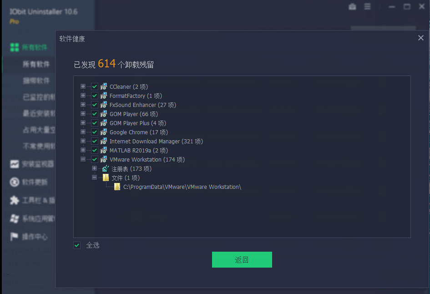Screen dimensions: 430x294
Task: Expand the GOM Player tree node
Action: pyautogui.click(x=83, y=113)
